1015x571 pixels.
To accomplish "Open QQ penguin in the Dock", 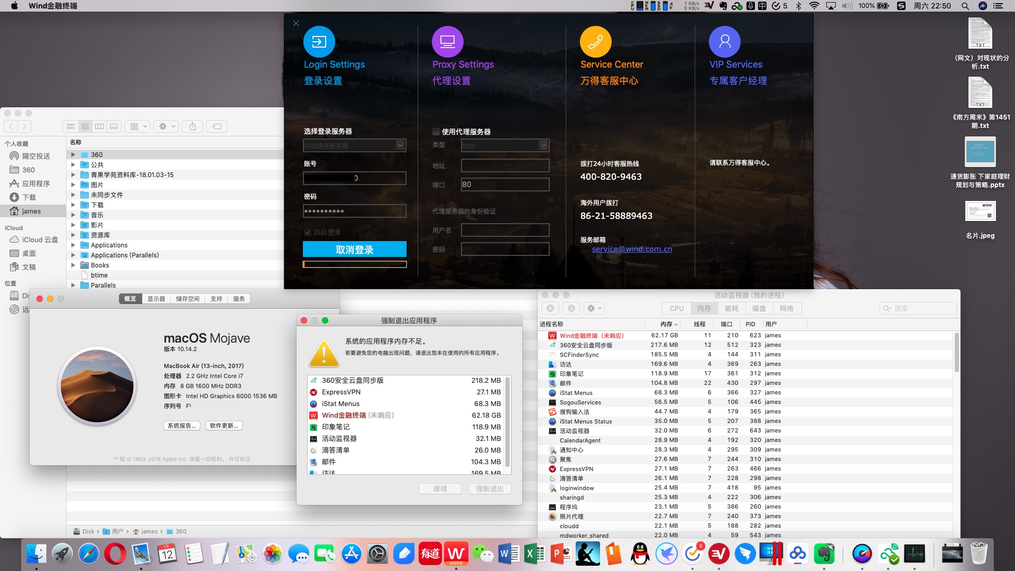I will [x=640, y=554].
